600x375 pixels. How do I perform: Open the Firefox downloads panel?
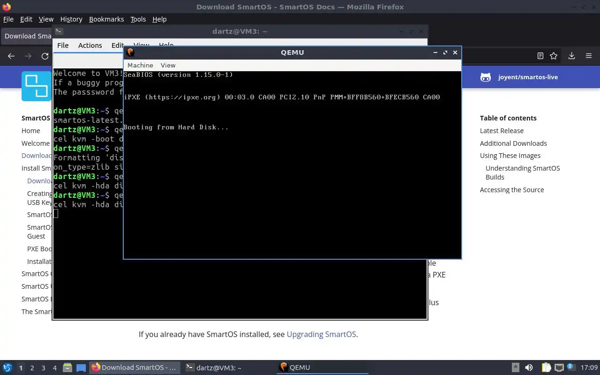coord(571,56)
